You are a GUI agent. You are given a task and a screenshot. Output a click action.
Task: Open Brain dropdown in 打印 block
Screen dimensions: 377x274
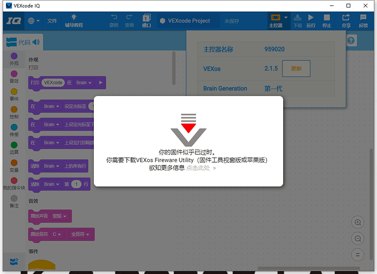[x=83, y=83]
